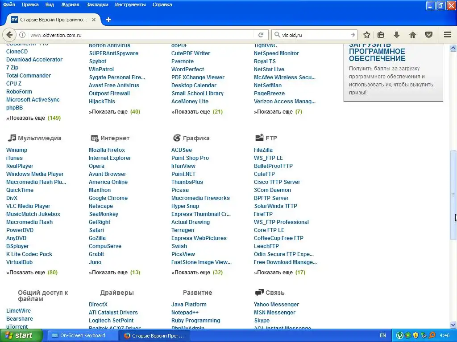Open the Avast Free Antivirus link

click(114, 85)
